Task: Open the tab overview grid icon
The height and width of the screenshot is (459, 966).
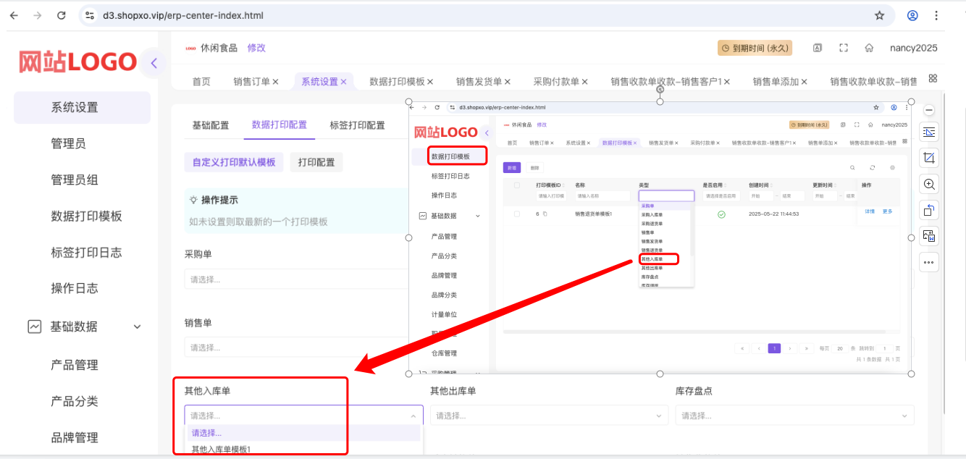Action: pyautogui.click(x=933, y=78)
